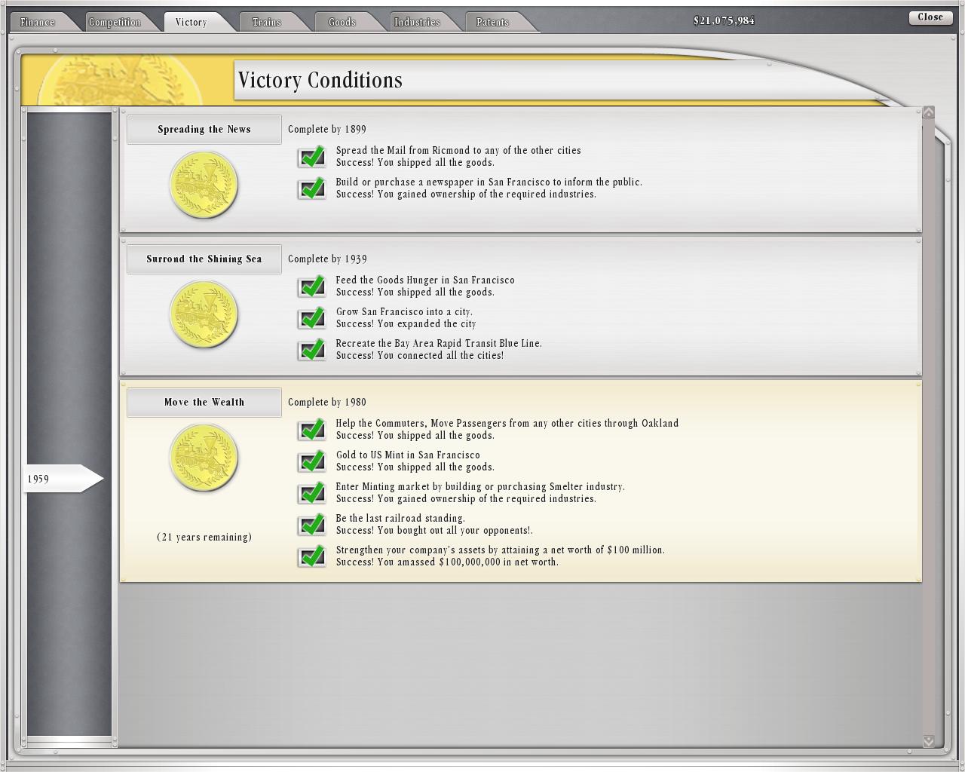The image size is (965, 772).
Task: Click the Spread the Mail from Ricmond objective
Action: click(x=458, y=151)
